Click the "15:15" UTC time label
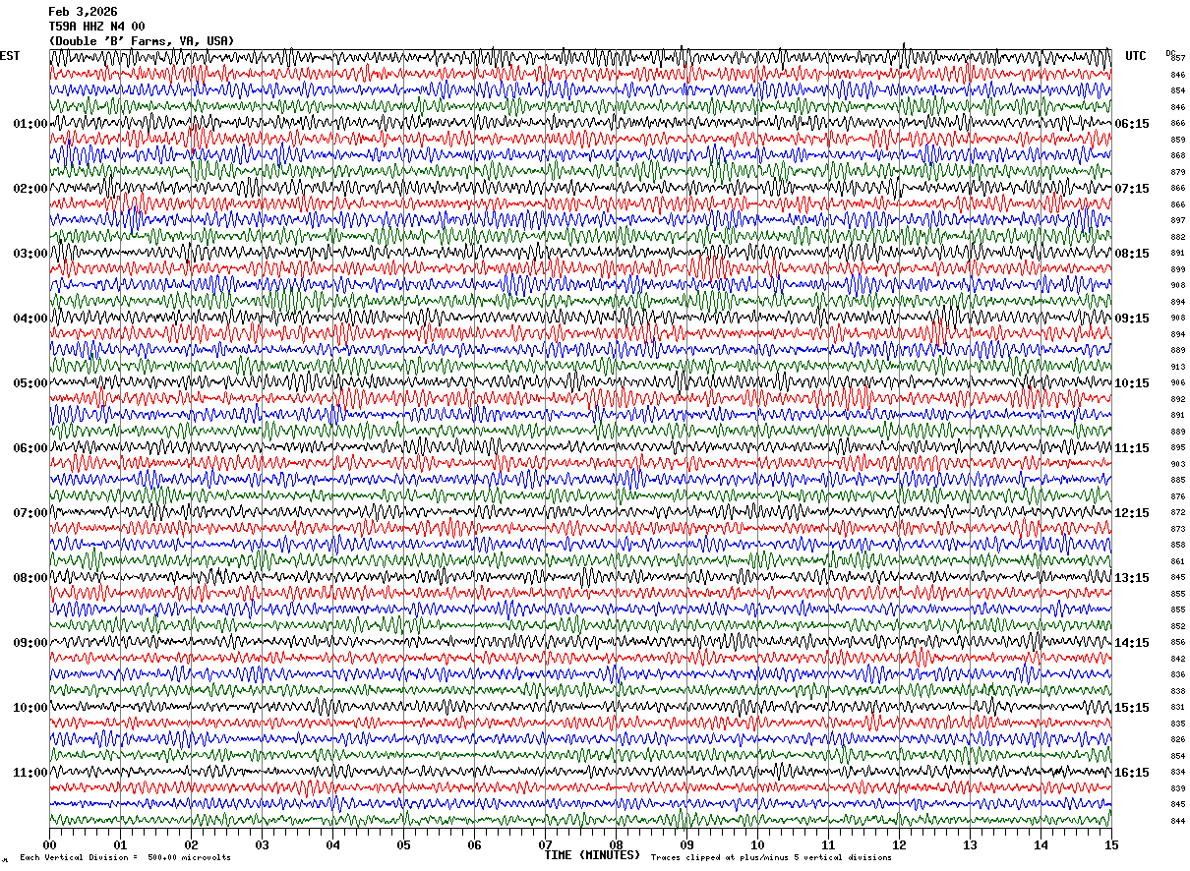Screen dimensions: 1190x871 (1132, 708)
